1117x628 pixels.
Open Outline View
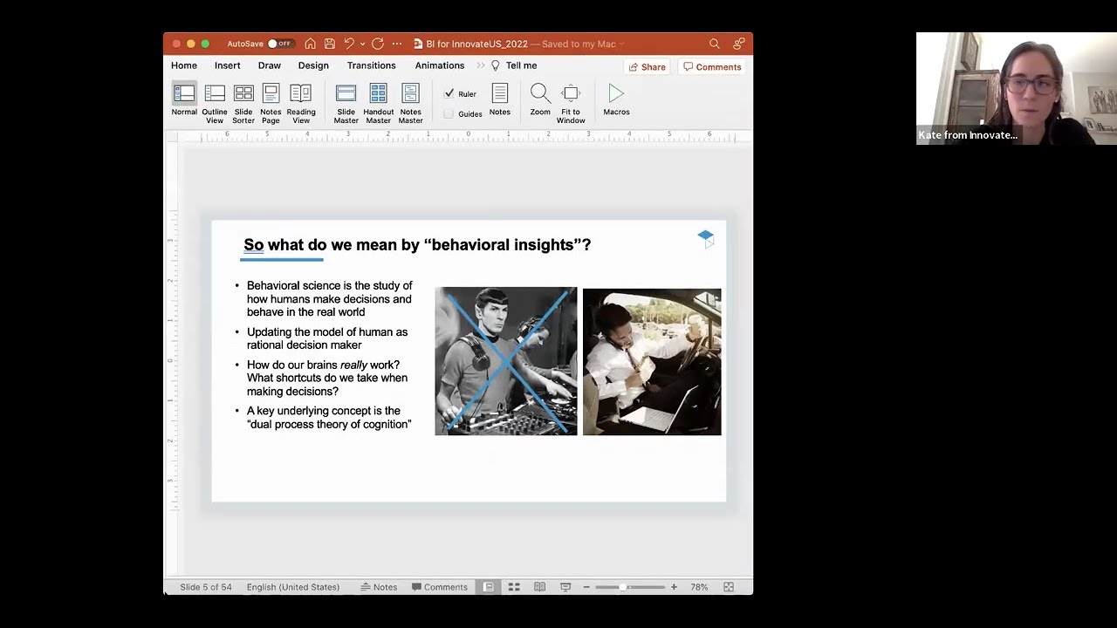[215, 104]
